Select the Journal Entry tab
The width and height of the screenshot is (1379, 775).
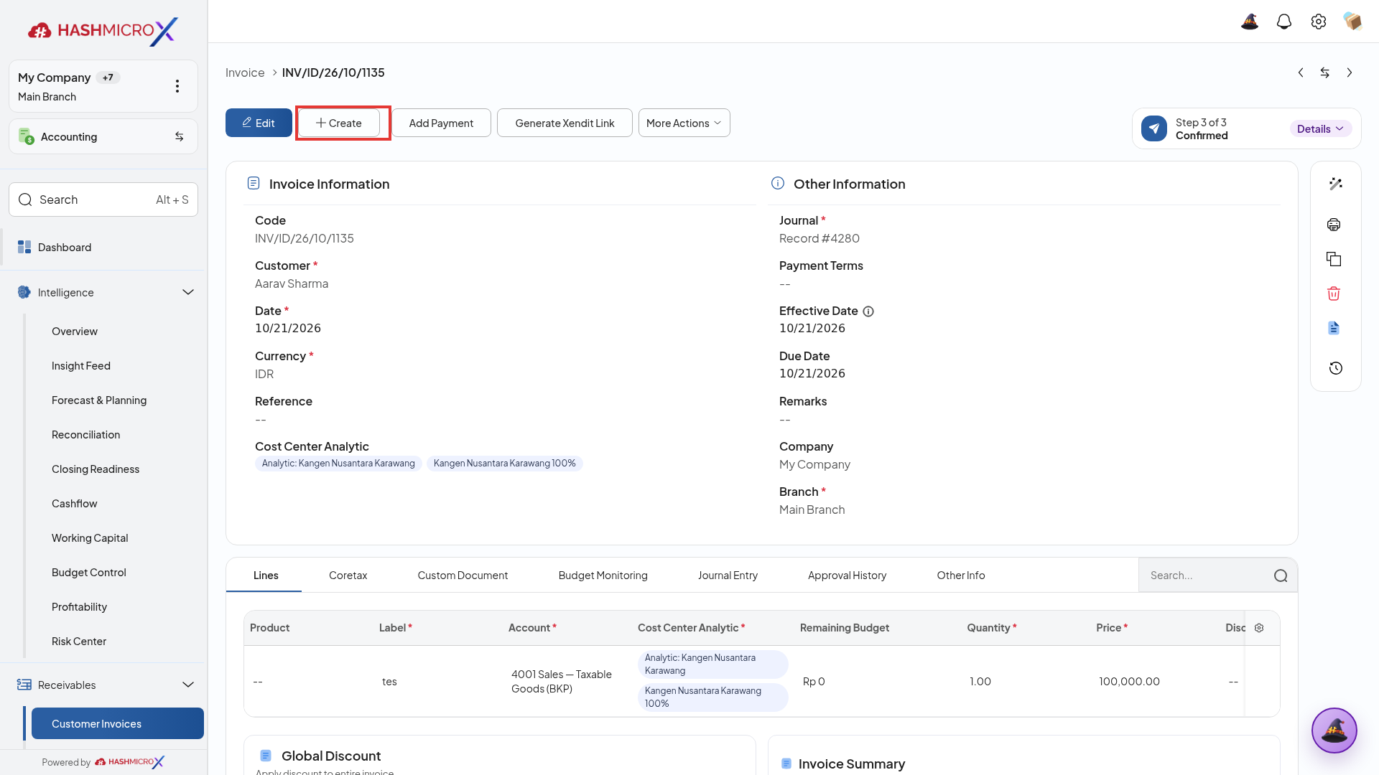pos(728,576)
